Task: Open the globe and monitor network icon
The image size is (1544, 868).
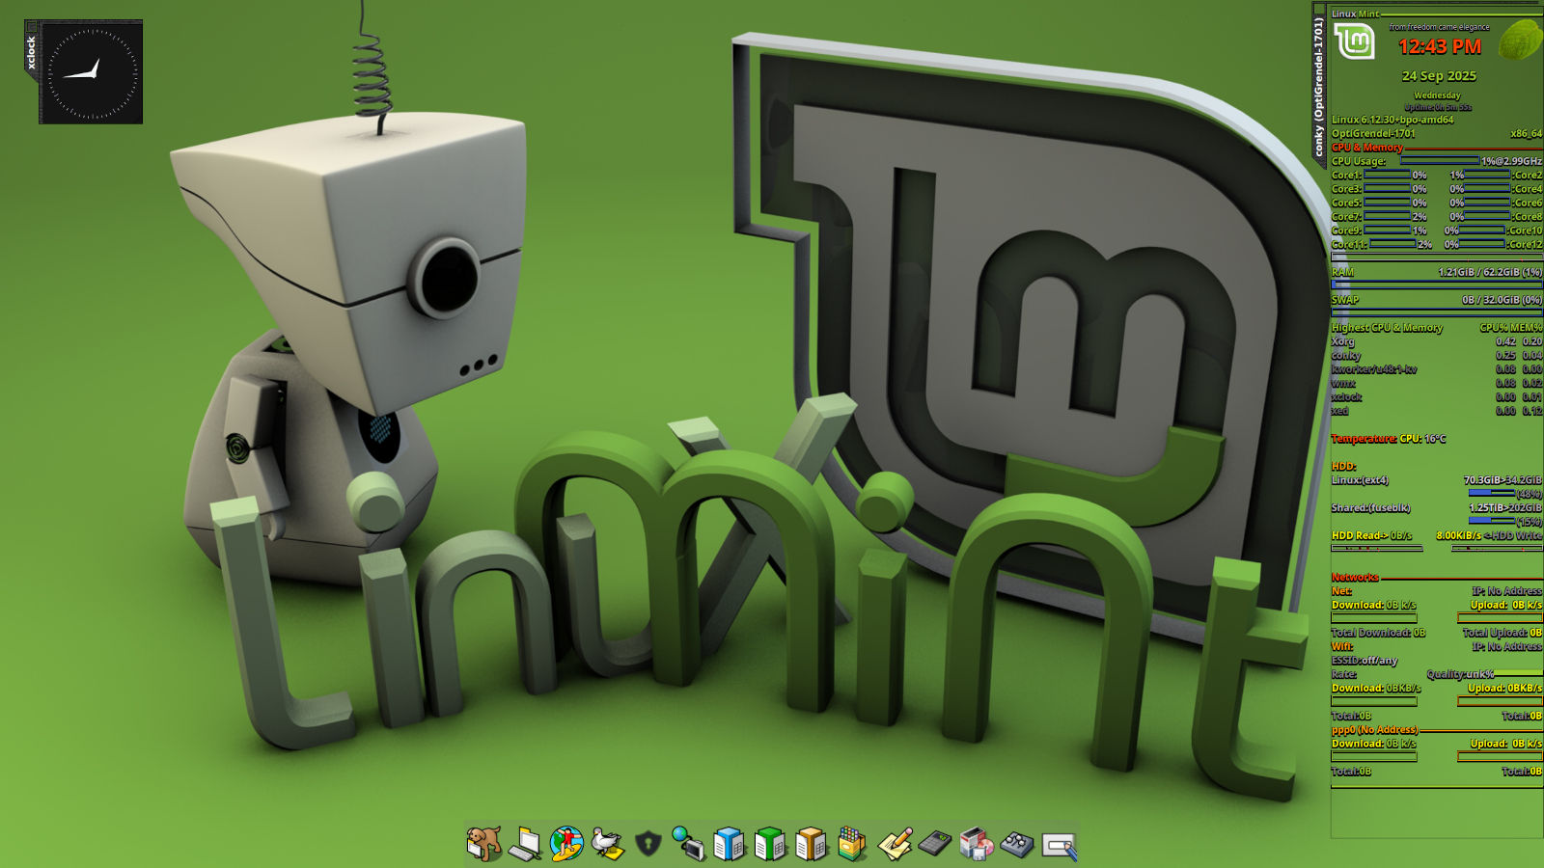Action: click(688, 843)
